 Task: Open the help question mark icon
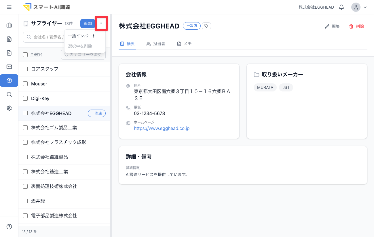point(9,227)
